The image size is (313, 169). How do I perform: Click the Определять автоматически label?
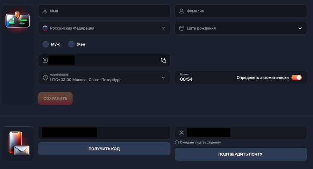pos(263,78)
